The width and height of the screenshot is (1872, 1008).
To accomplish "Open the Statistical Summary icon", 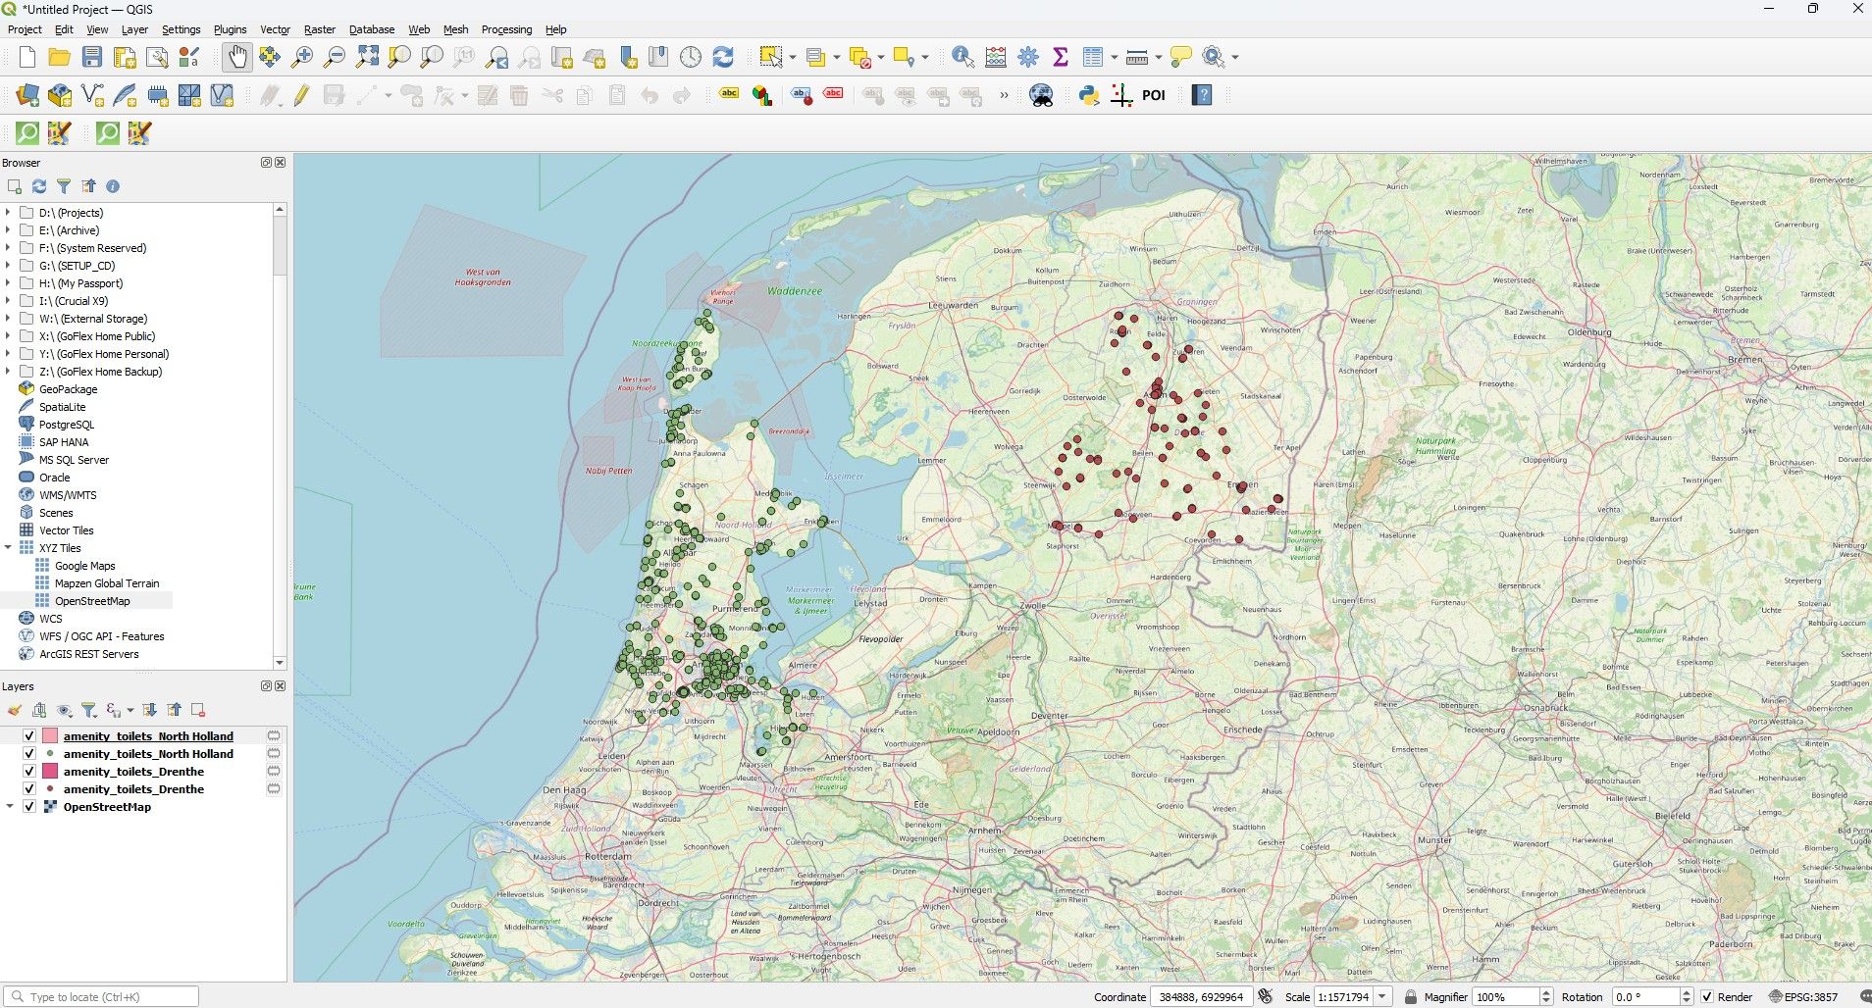I will tap(1059, 57).
